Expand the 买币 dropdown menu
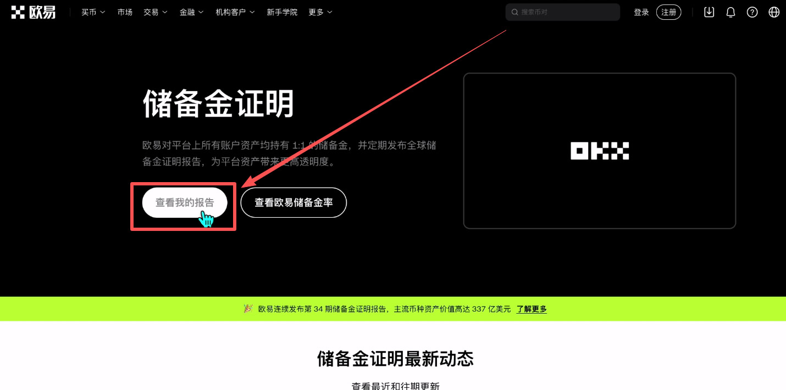Image resolution: width=786 pixels, height=390 pixels. pyautogui.click(x=92, y=12)
